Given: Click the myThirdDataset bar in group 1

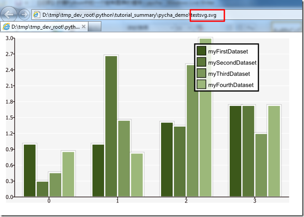Looking at the screenshot, I should (x=124, y=158).
